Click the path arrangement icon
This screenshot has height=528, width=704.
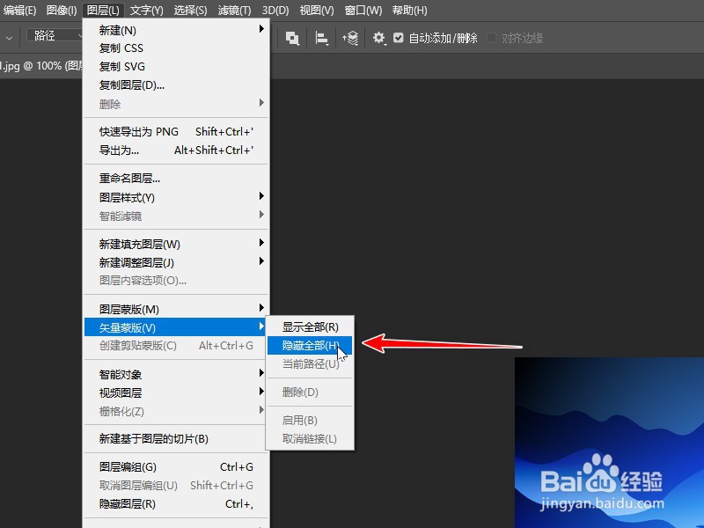click(x=351, y=39)
